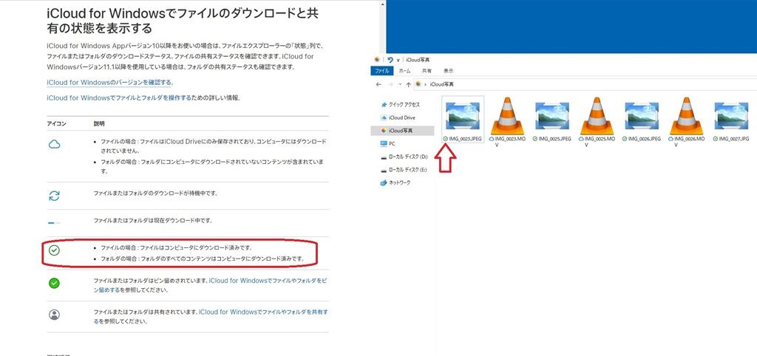757x356 pixels.
Task: Open the recent locations dropdown arrow
Action: tap(400, 84)
